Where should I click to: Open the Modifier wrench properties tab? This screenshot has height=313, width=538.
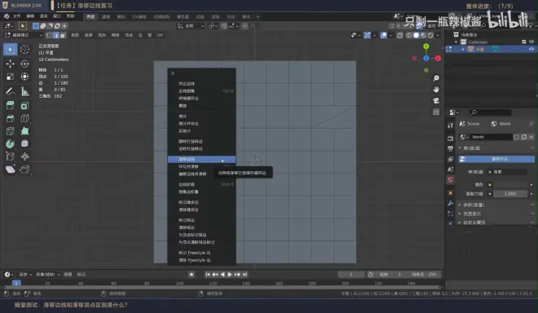point(451,203)
